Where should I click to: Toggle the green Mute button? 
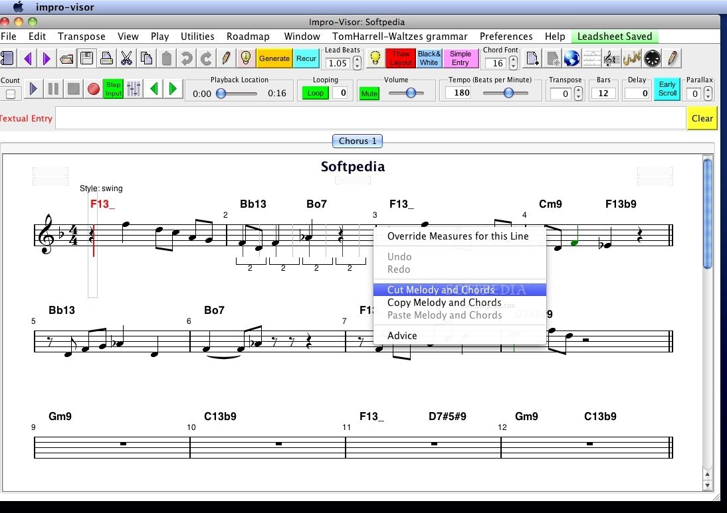tap(369, 94)
